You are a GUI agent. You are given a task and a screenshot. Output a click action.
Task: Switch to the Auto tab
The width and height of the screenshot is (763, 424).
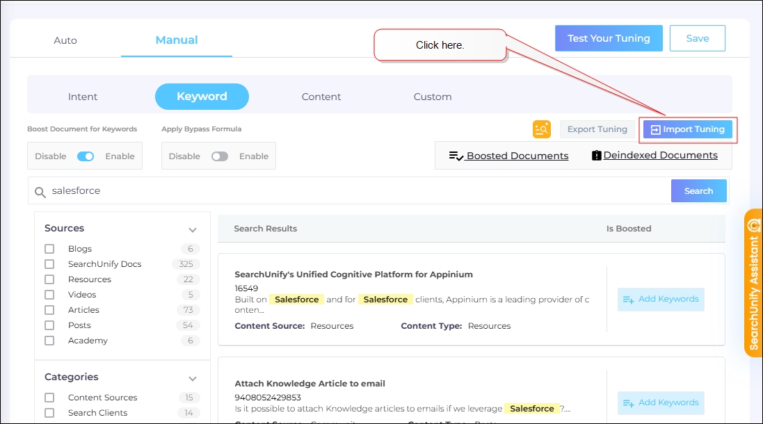[65, 40]
